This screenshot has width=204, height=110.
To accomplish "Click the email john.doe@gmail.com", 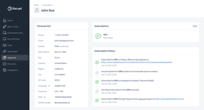I will (64, 41).
